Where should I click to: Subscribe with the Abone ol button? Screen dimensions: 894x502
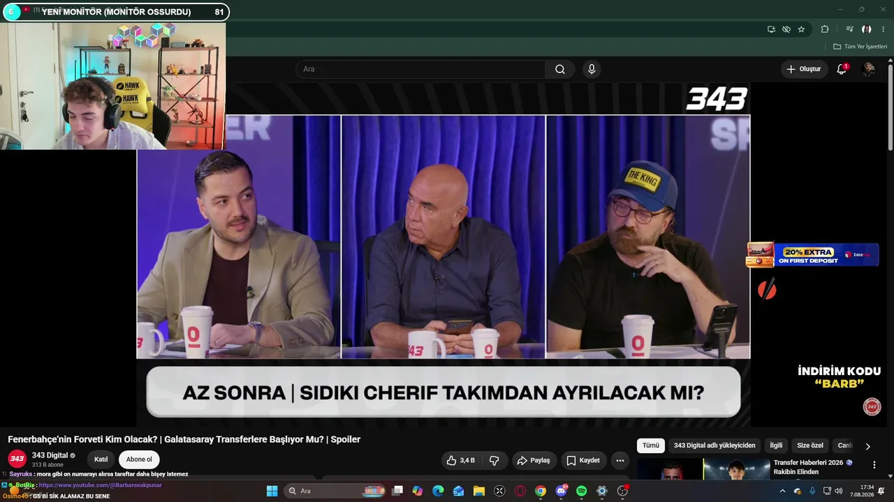click(x=139, y=459)
